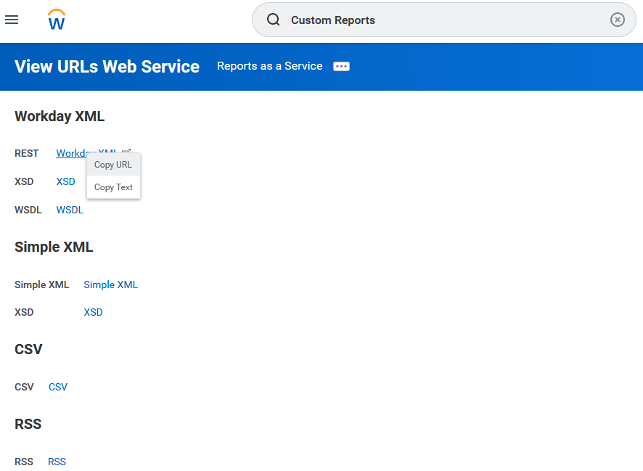Image resolution: width=643 pixels, height=471 pixels.
Task: Click the external link icon beside Workday XML
Action: (x=126, y=151)
